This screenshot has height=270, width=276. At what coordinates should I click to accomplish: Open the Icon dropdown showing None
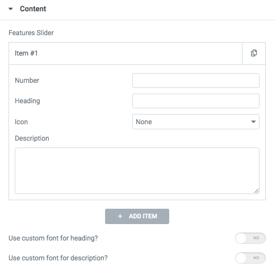pos(196,121)
